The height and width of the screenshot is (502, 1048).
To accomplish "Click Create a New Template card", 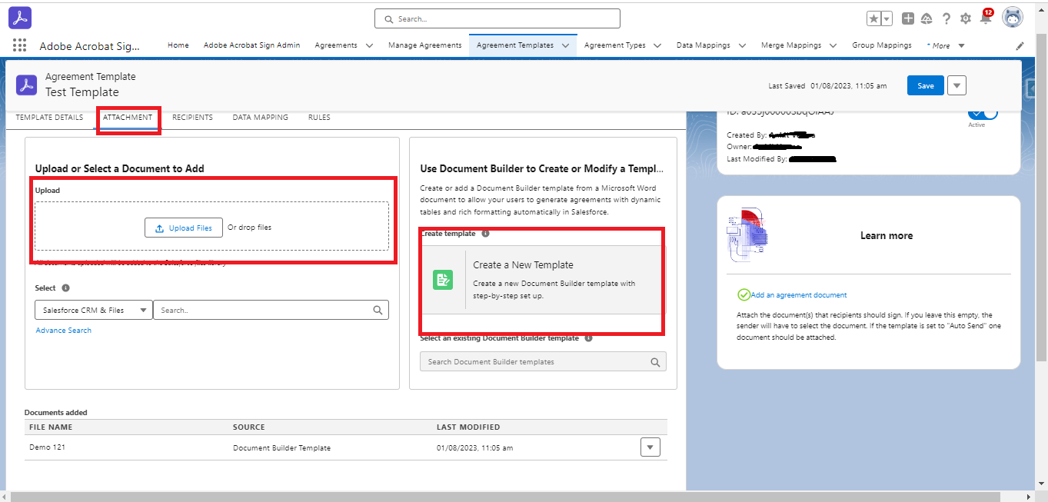I will coord(541,280).
